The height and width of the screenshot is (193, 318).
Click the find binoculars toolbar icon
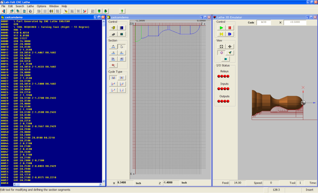click(x=51, y=11)
